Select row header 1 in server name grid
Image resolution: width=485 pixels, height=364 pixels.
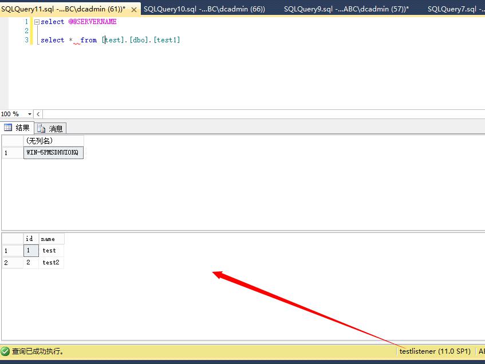coord(13,152)
